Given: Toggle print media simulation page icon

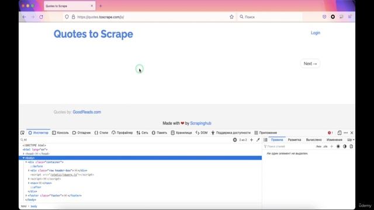Looking at the screenshot, I should click(351, 146).
